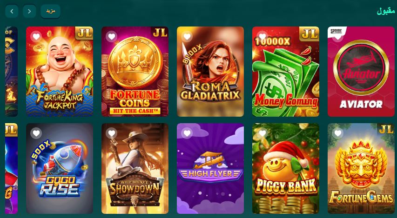Go to previous games with left arrow

coord(12,11)
